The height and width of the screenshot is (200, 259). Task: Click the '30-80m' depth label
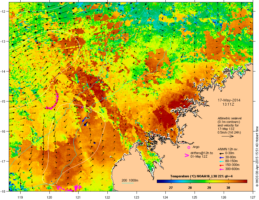pos(230,157)
